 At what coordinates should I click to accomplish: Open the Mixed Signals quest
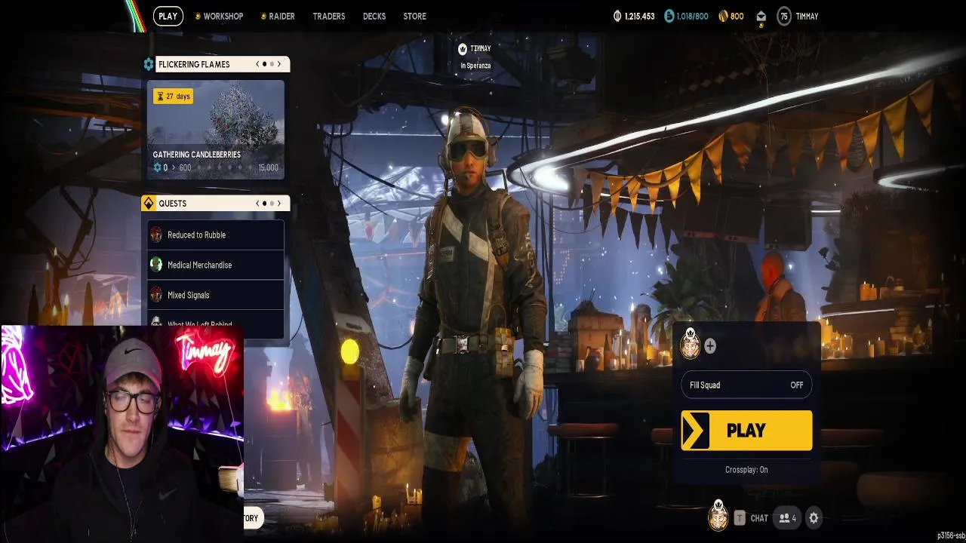pyautogui.click(x=216, y=295)
